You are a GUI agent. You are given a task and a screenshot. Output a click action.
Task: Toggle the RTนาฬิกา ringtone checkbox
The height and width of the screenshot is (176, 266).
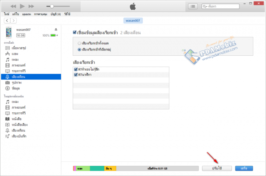point(76,75)
